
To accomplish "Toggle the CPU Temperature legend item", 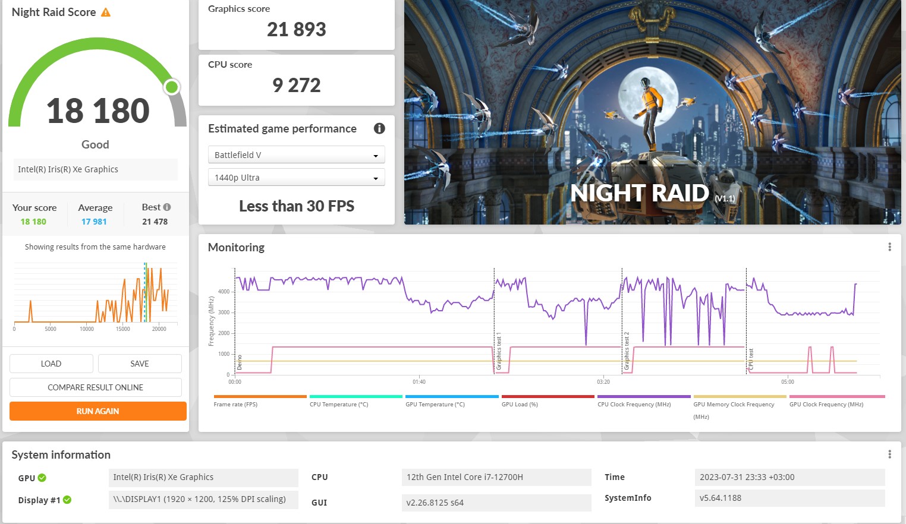I will (356, 401).
